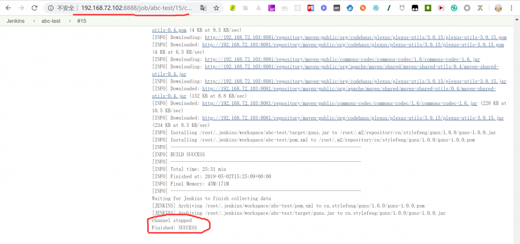The width and height of the screenshot is (520, 244).
Task: Go back to the previous page
Action: tap(8, 8)
